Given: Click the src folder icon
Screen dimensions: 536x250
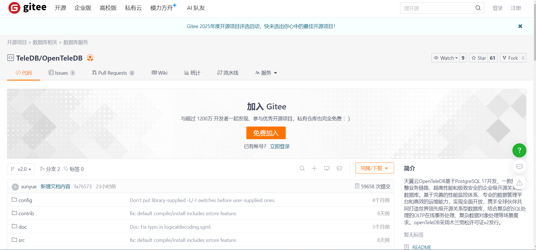Looking at the screenshot, I should pyautogui.click(x=15, y=240).
